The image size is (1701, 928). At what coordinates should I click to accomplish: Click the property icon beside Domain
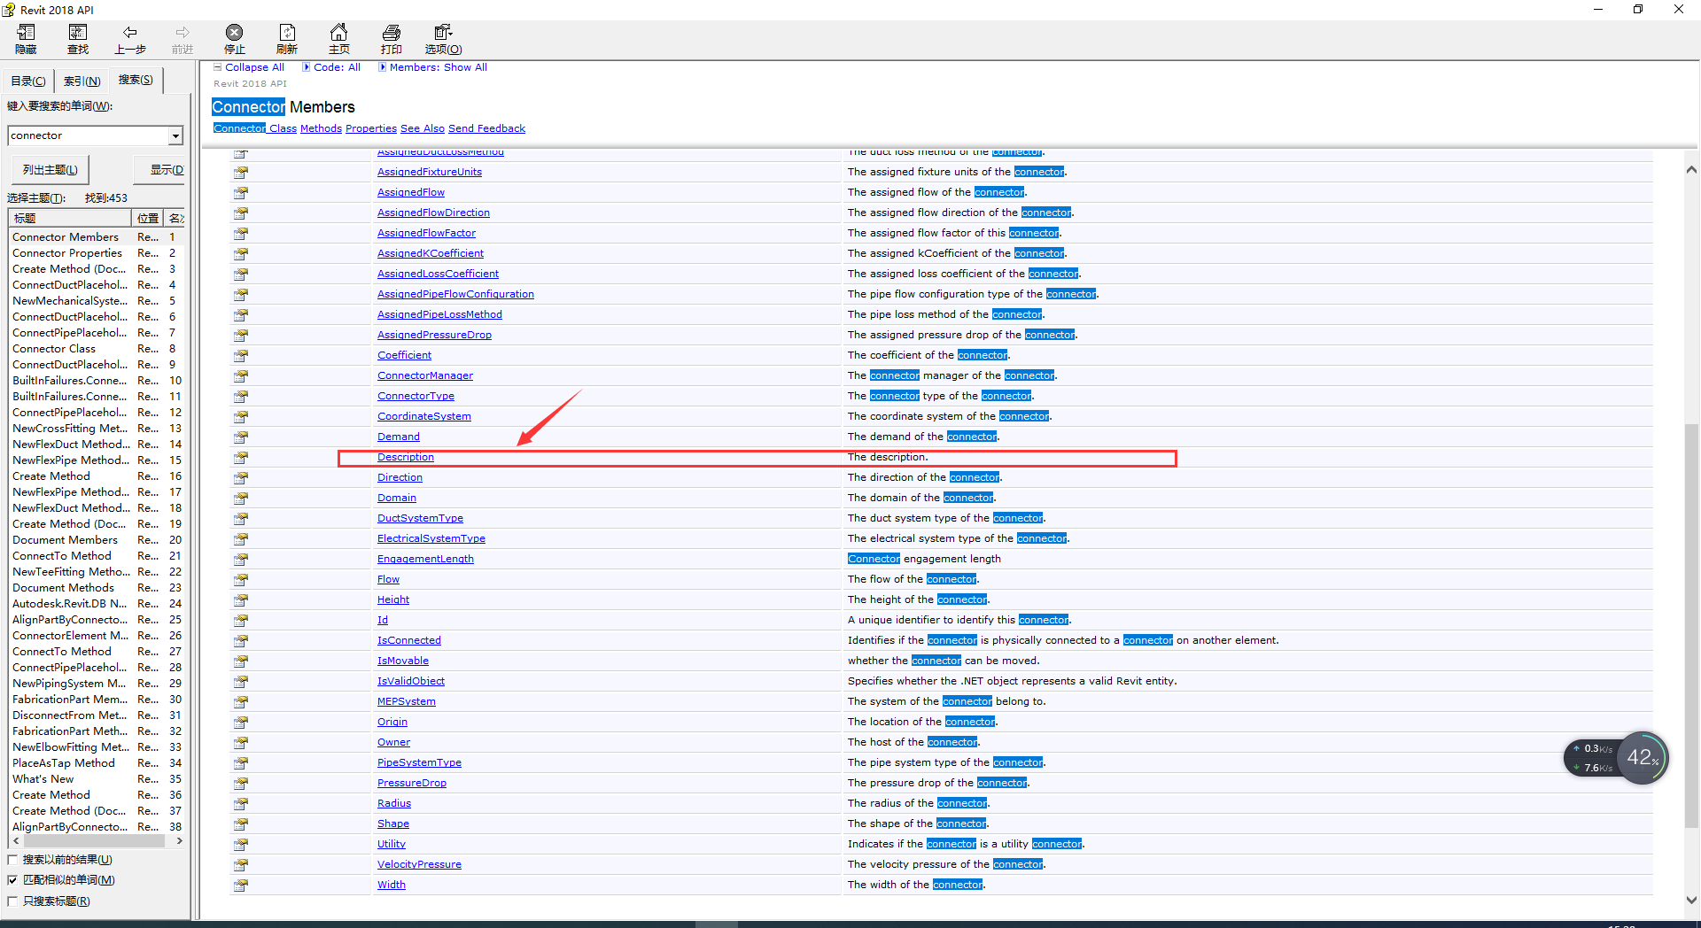coord(241,498)
